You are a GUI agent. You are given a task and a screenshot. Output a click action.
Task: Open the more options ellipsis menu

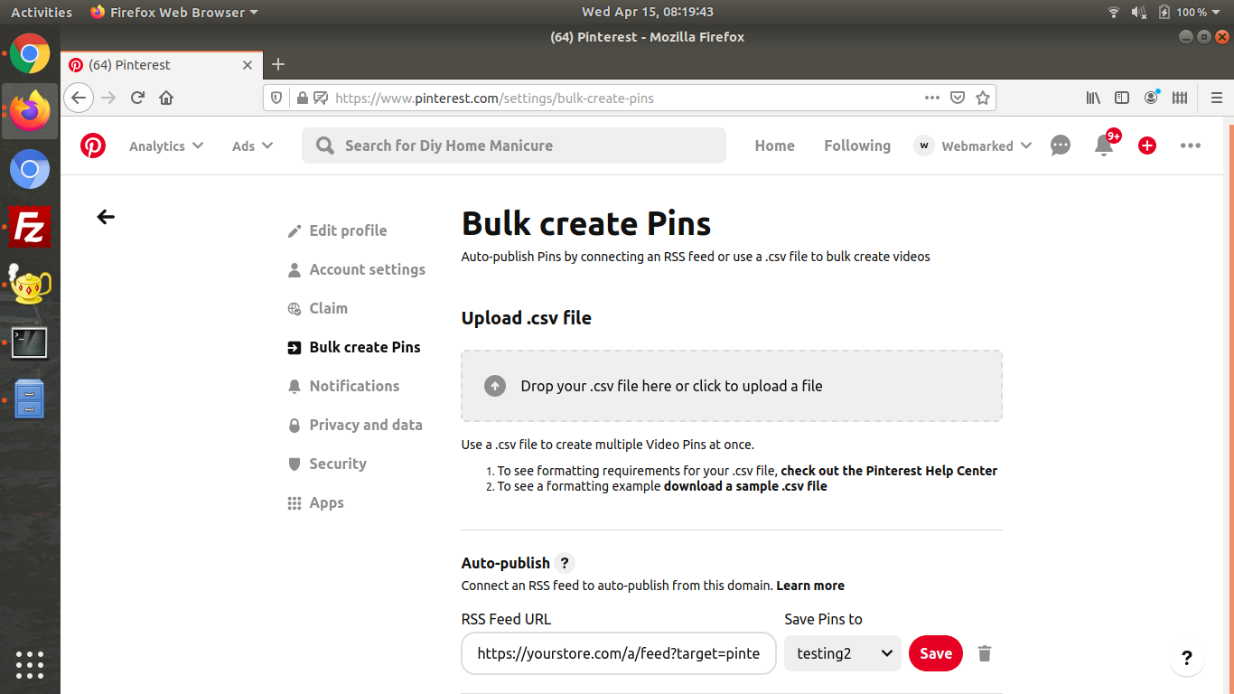[x=1190, y=145]
